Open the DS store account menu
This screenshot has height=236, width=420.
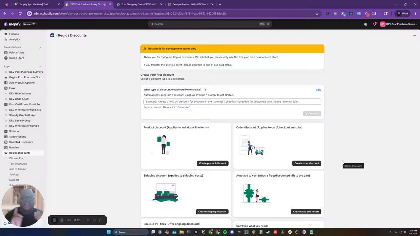tap(398, 24)
